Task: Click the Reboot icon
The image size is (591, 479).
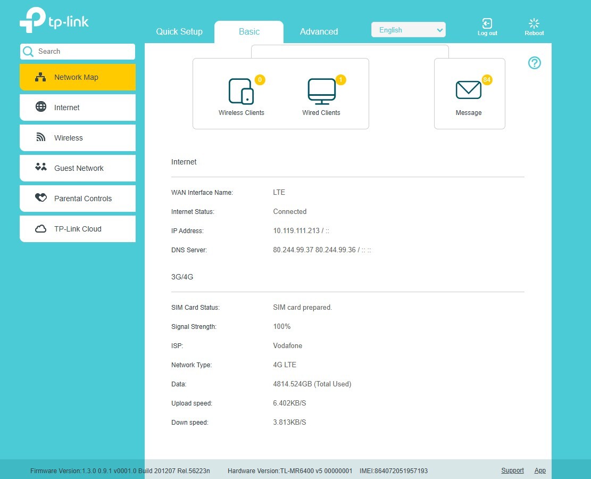Action: point(534,23)
